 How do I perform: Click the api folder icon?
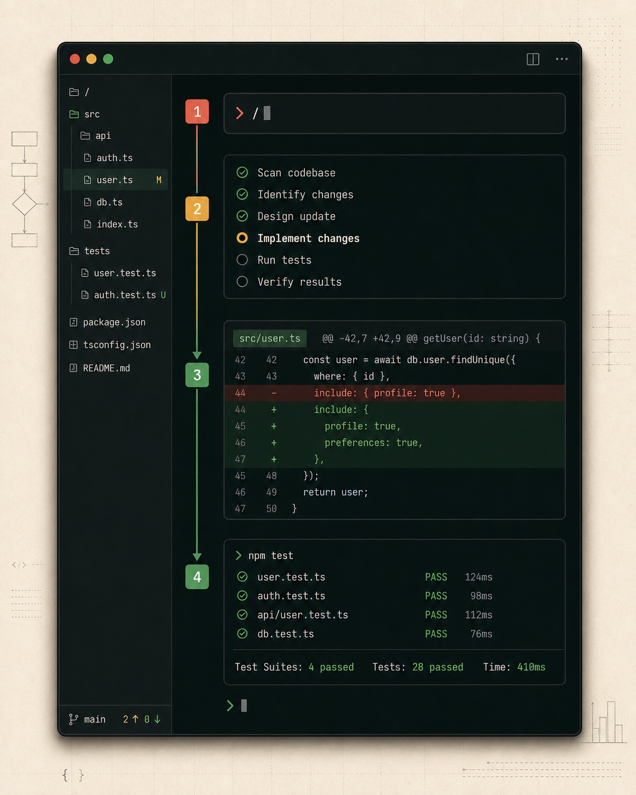[x=86, y=136]
